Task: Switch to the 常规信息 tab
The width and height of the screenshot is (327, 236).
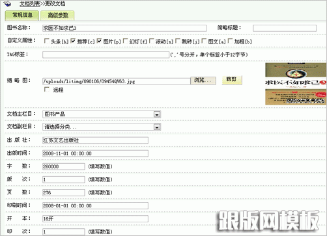Action: coord(22,15)
